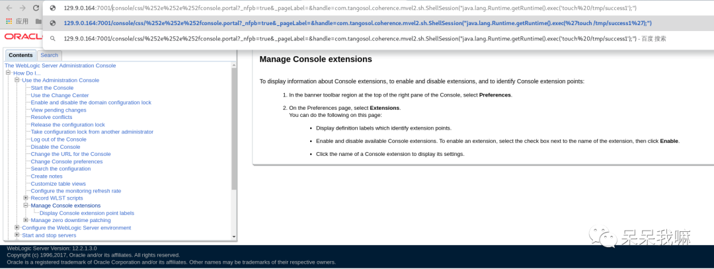The image size is (714, 269).
Task: Click the contents tree vertical scrollbar
Action: tap(234, 128)
